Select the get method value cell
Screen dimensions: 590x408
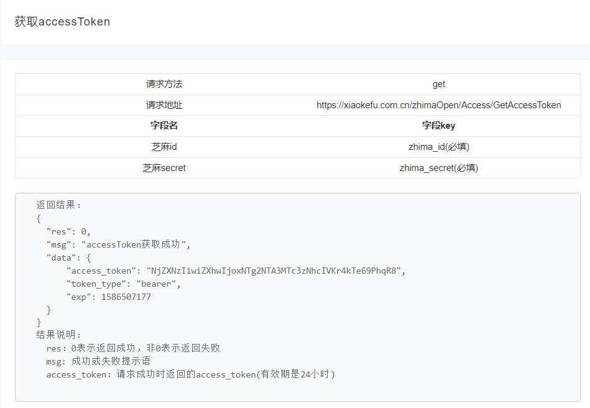[439, 84]
